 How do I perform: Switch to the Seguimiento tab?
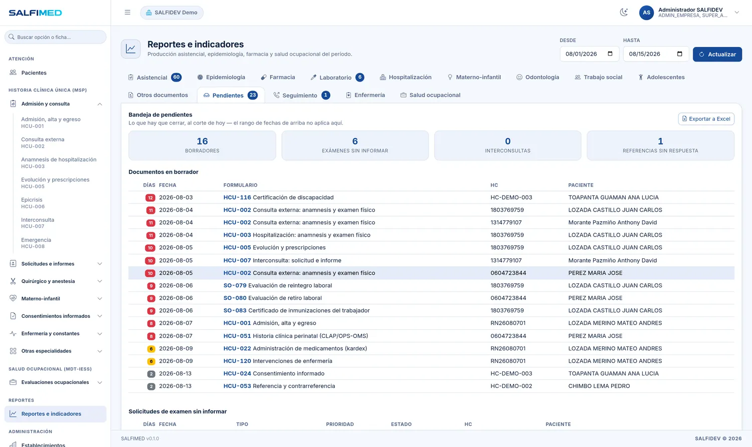[x=301, y=95]
